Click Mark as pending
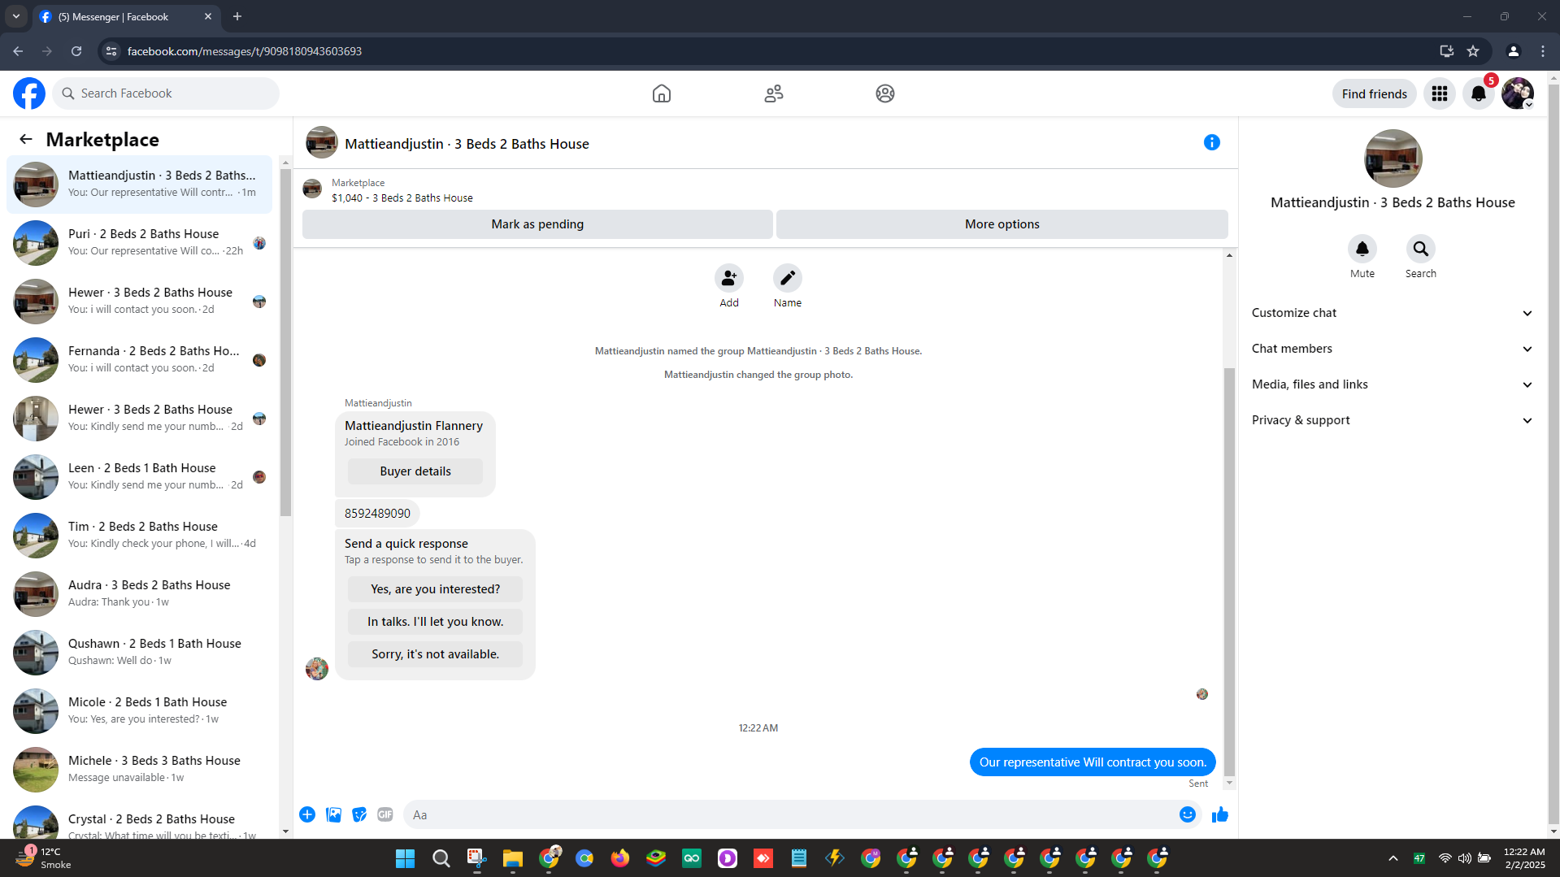This screenshot has height=877, width=1560. (537, 224)
